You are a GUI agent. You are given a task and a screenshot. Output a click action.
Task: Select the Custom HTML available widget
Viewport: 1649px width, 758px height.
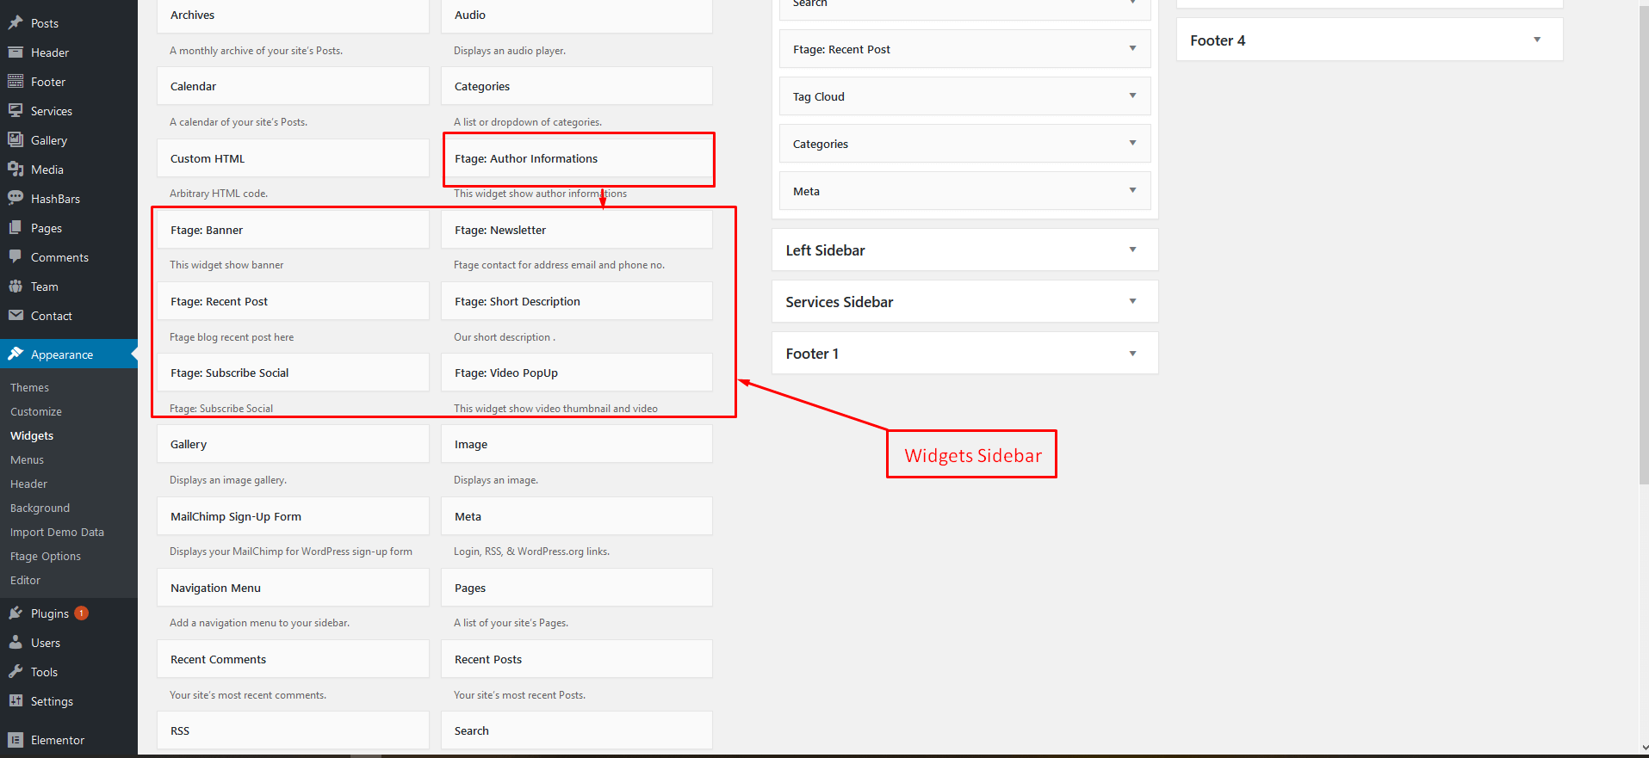(x=293, y=158)
